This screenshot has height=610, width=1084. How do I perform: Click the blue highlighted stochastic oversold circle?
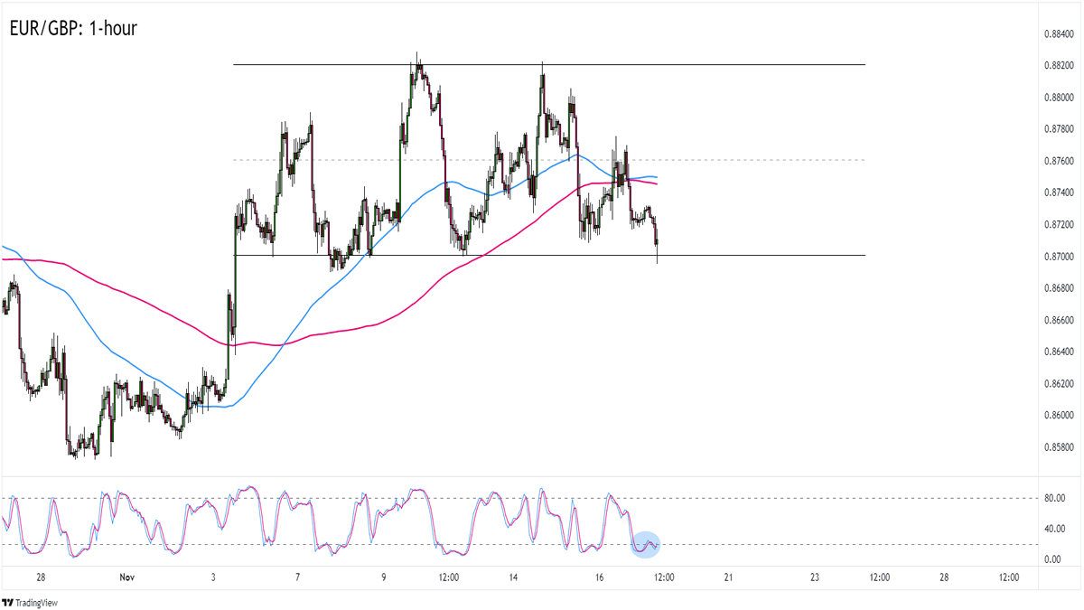(x=647, y=544)
